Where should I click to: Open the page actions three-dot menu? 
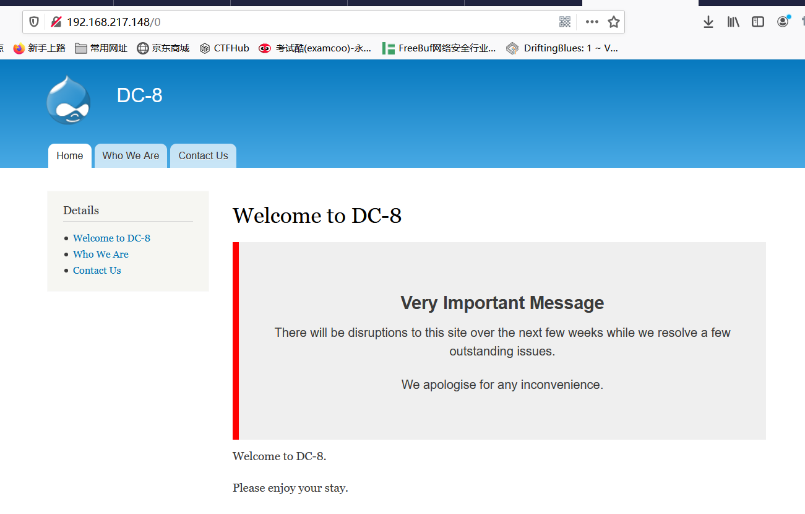click(x=592, y=22)
